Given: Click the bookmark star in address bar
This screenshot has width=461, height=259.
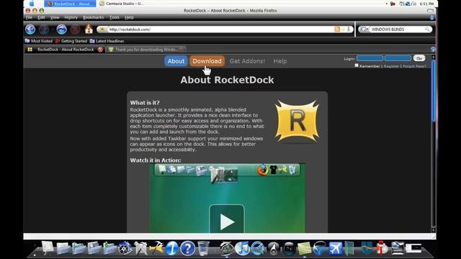Looking at the screenshot, I should tap(343, 29).
